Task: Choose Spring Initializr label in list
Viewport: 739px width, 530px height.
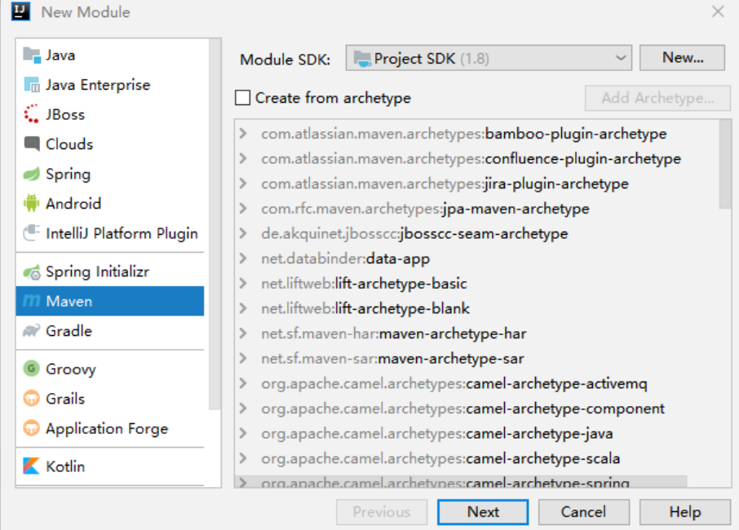Action: point(98,272)
